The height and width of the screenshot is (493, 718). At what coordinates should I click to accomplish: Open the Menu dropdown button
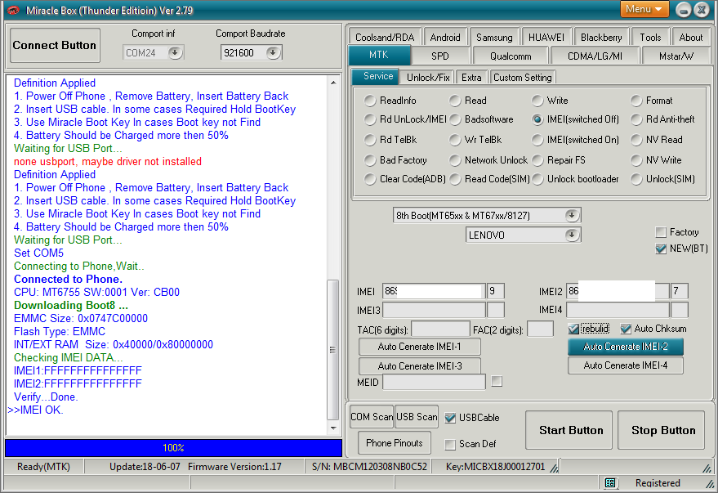tap(644, 9)
